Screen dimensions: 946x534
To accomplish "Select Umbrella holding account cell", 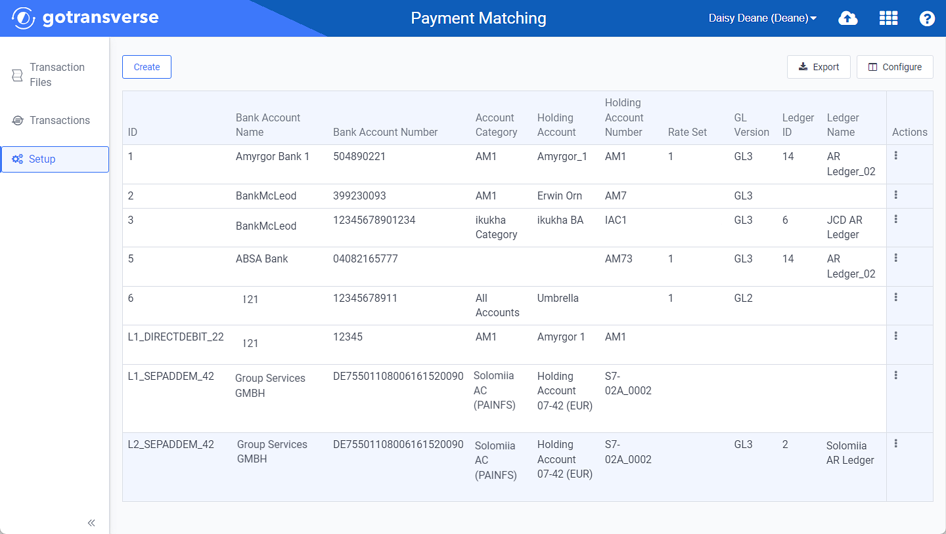I will click(558, 298).
